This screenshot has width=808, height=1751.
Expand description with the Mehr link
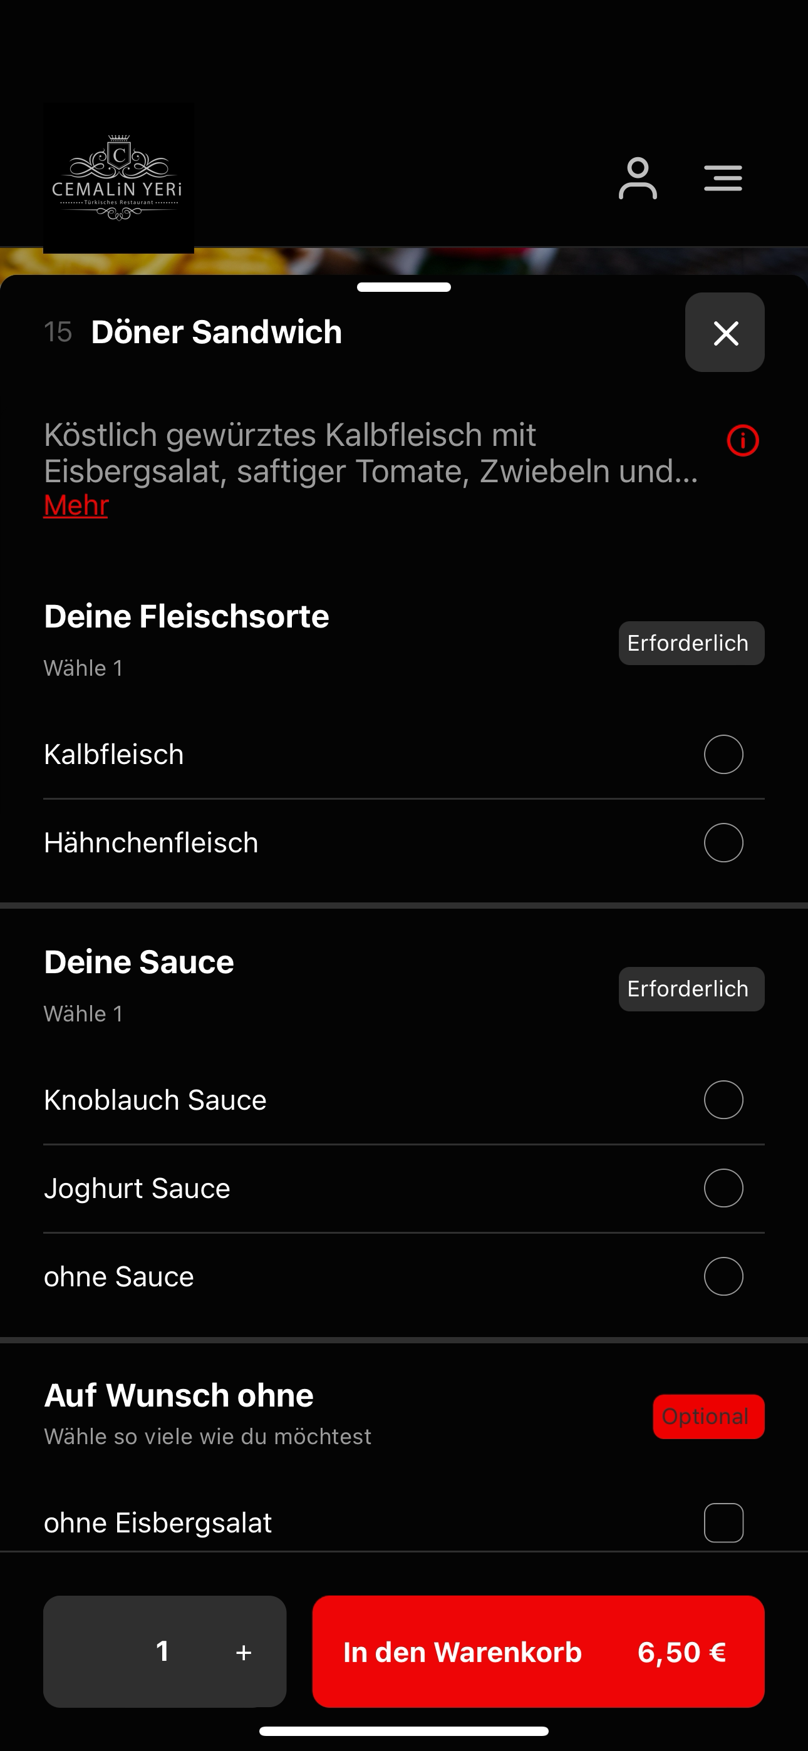click(76, 505)
